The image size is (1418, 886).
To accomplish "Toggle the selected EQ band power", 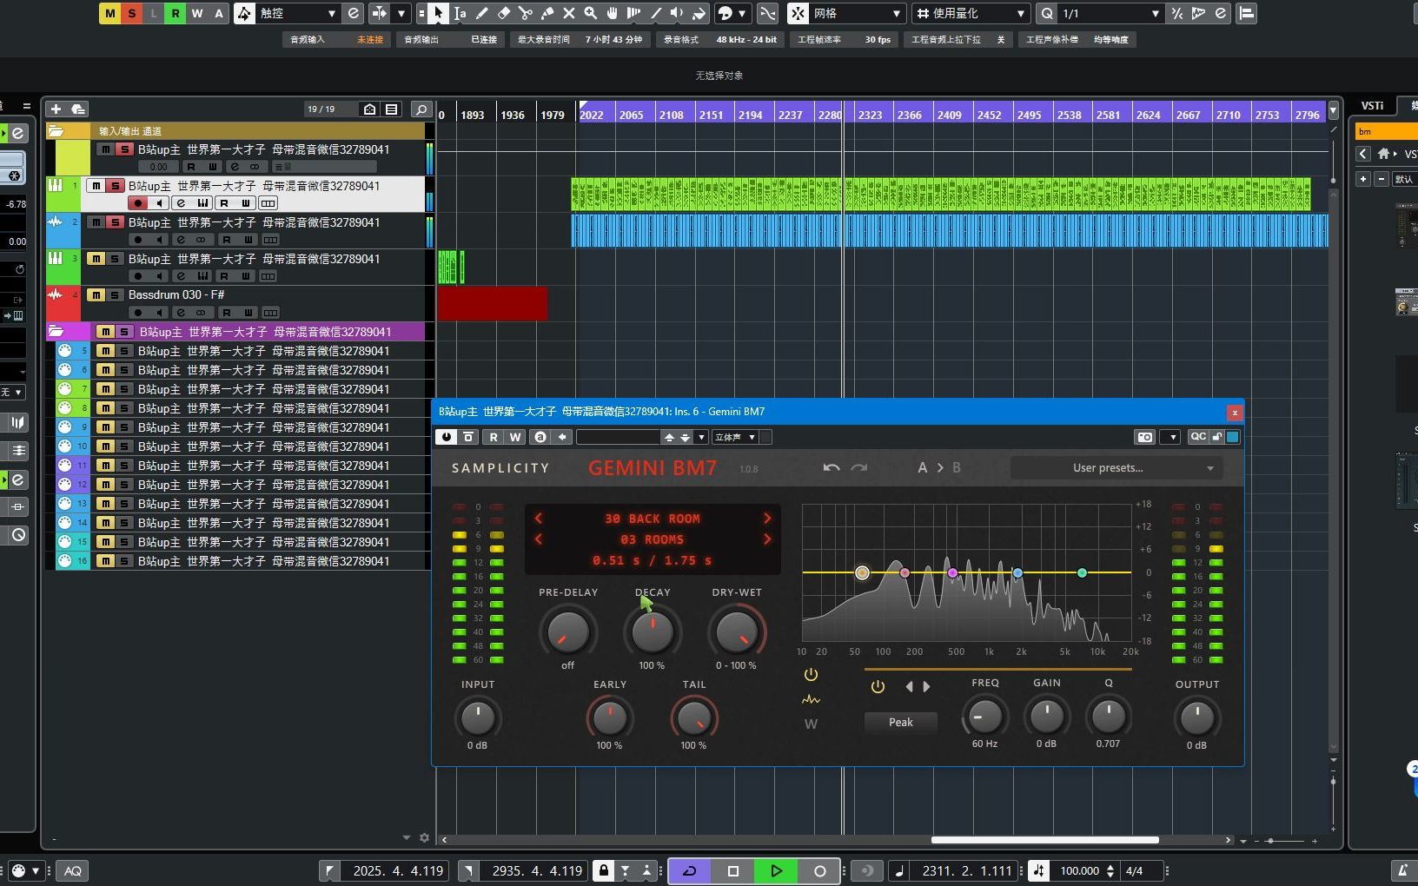I will coord(878,686).
